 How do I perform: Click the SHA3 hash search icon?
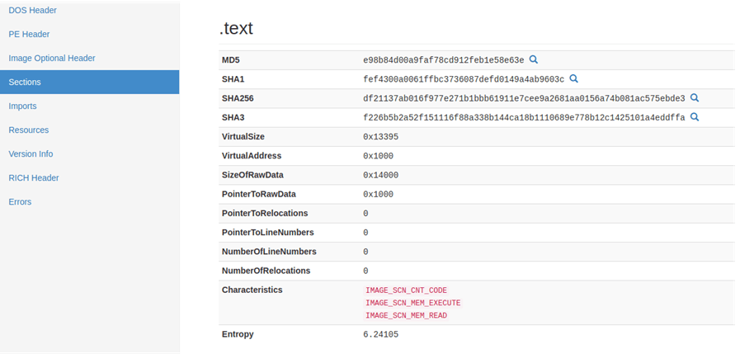695,116
